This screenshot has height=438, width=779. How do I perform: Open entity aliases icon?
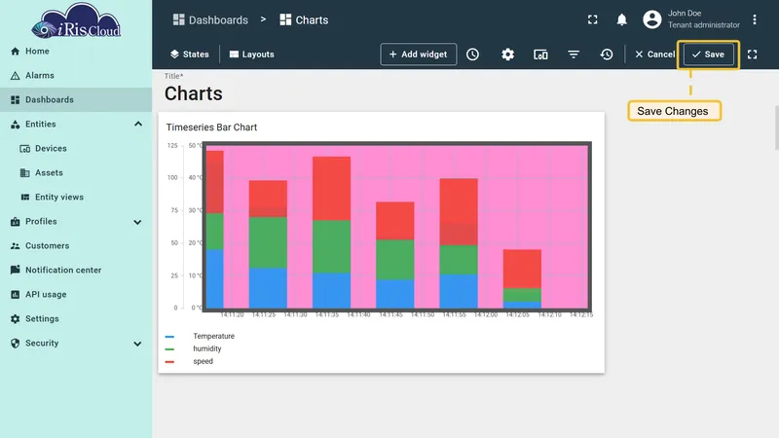point(540,55)
